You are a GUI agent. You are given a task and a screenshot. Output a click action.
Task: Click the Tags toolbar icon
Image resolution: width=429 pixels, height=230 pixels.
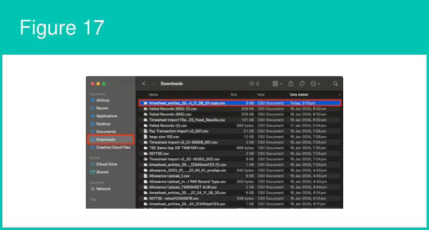(301, 84)
